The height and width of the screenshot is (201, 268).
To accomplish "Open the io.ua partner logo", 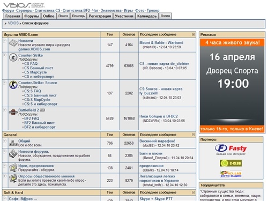I will [x=230, y=174].
